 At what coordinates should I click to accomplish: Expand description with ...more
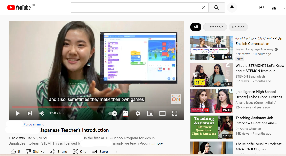click(x=157, y=143)
